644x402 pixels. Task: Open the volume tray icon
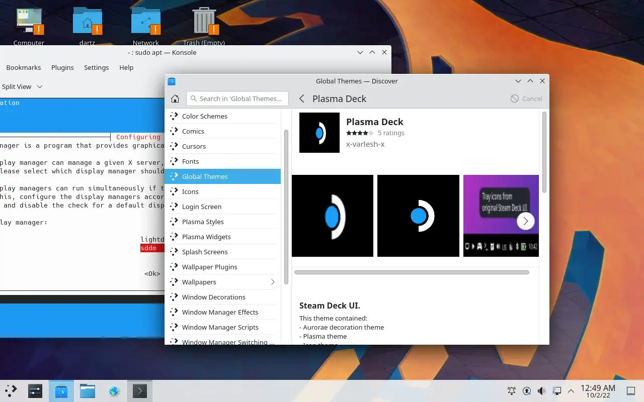541,391
